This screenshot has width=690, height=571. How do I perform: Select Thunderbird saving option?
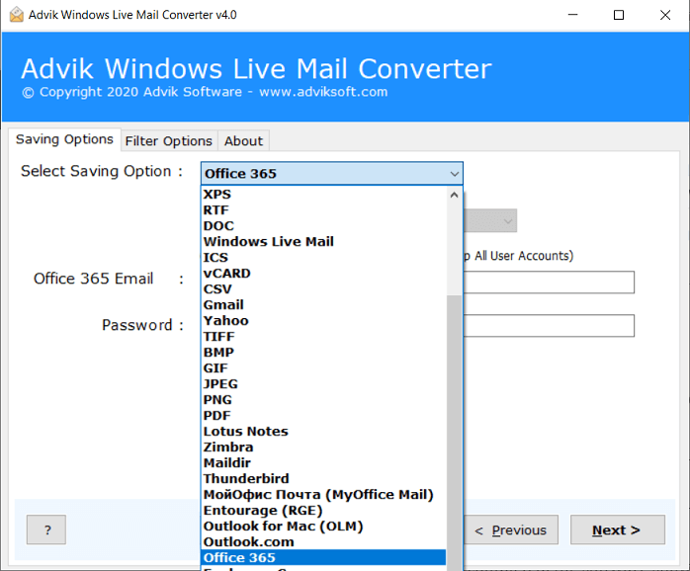point(323,479)
